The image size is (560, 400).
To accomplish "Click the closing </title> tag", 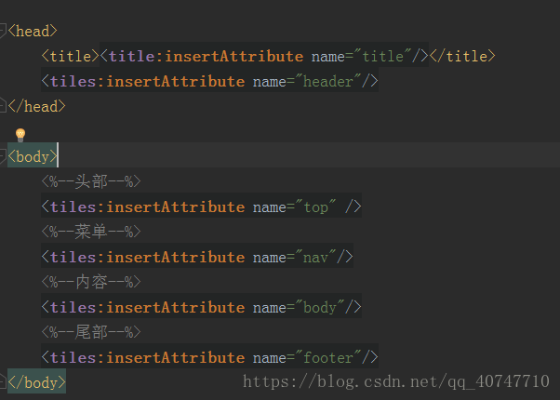I will point(462,57).
